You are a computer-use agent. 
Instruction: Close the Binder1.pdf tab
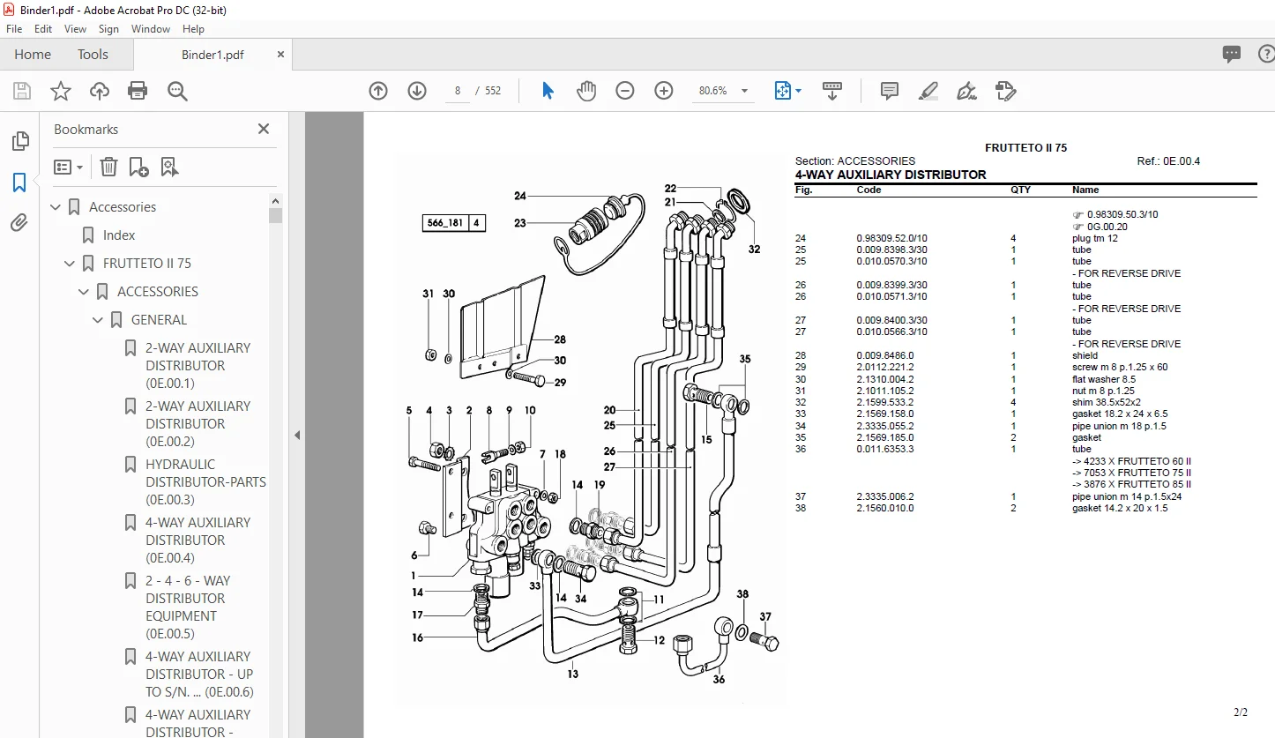coord(281,55)
